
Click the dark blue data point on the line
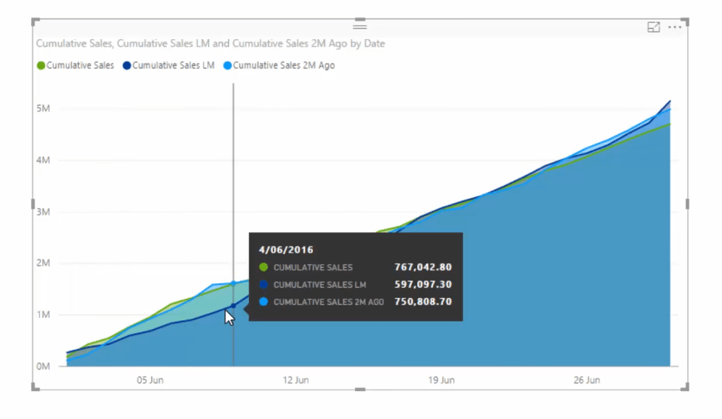[233, 305]
